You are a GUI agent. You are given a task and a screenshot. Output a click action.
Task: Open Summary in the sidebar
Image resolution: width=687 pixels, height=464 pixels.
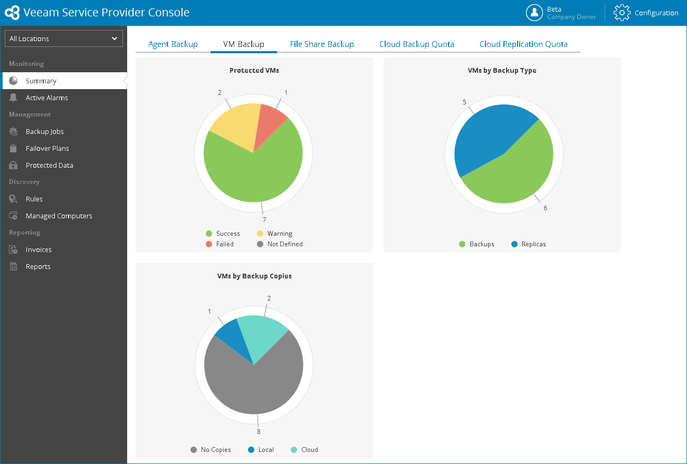pyautogui.click(x=64, y=81)
